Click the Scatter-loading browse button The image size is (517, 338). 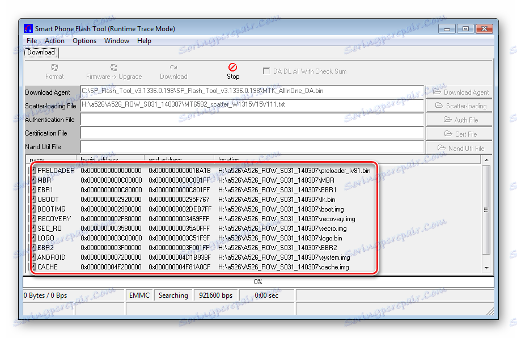[x=459, y=105]
